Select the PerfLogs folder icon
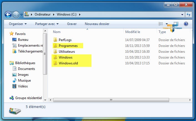196x121 pixels. click(x=55, y=40)
